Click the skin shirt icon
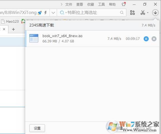 coord(124,4)
